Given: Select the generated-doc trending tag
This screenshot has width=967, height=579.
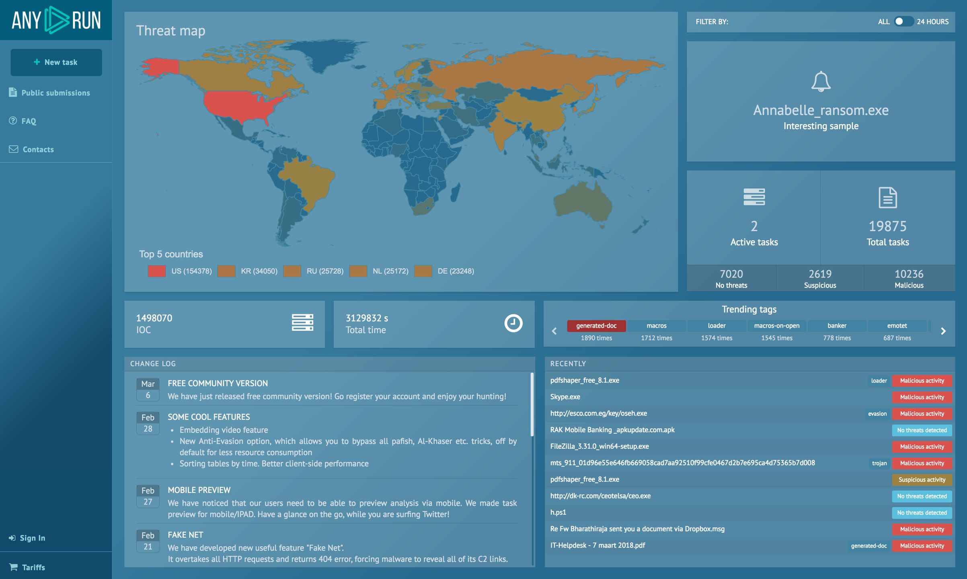Looking at the screenshot, I should (596, 326).
